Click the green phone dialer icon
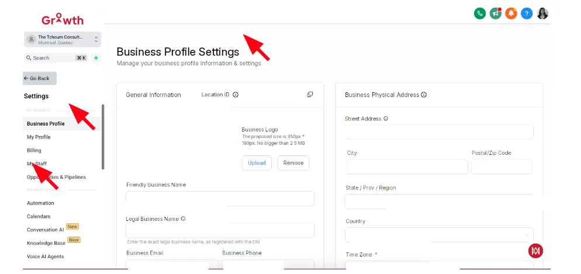 pos(480,13)
